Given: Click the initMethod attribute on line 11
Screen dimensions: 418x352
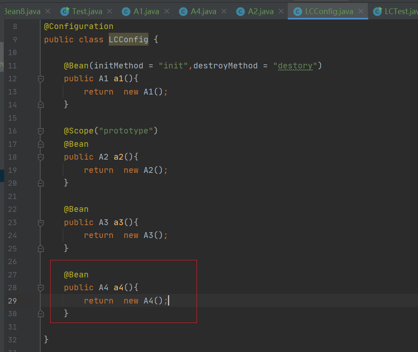Looking at the screenshot, I should pyautogui.click(x=119, y=66).
